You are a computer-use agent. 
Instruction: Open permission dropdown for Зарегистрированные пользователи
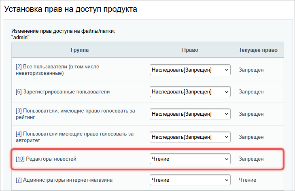[190, 92]
